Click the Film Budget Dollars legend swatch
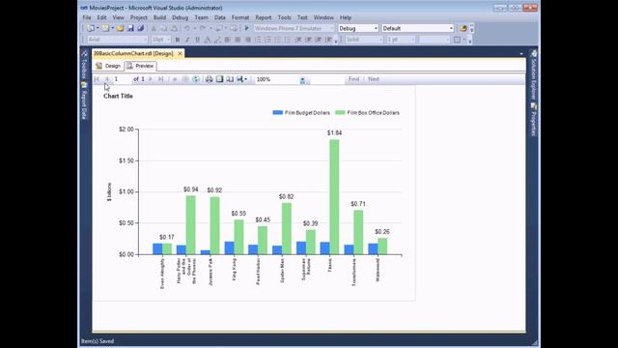Screen dimensions: 618x348 (x=277, y=112)
